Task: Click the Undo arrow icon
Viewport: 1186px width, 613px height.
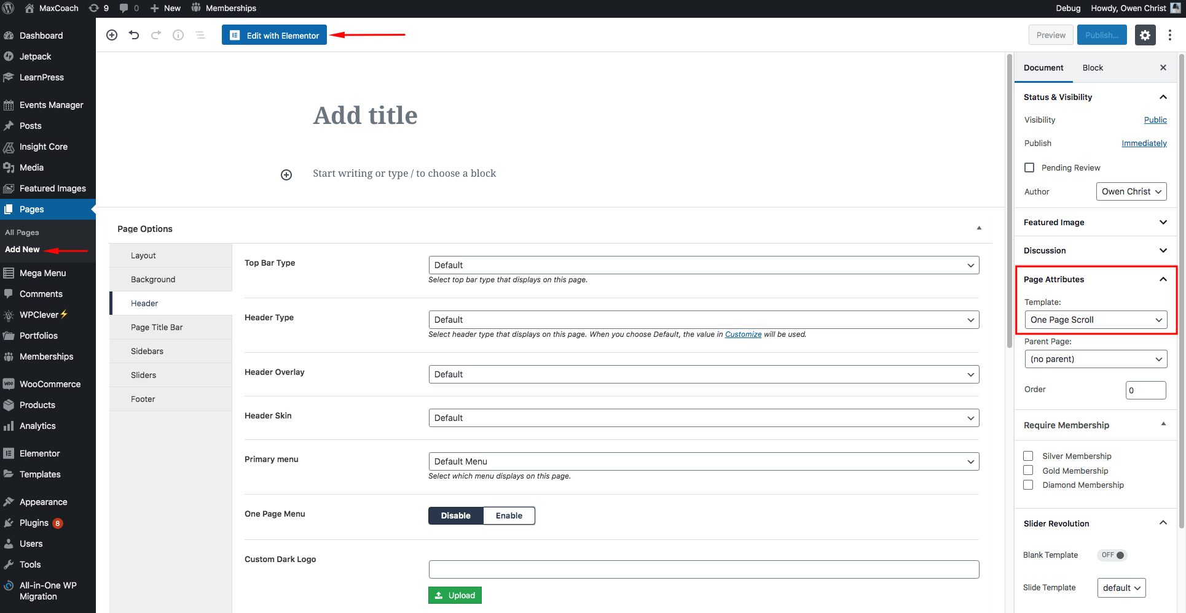Action: click(134, 35)
